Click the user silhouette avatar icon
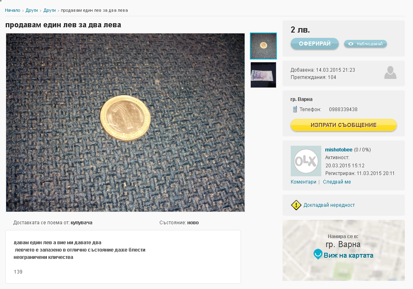413x289 pixels. (x=390, y=72)
